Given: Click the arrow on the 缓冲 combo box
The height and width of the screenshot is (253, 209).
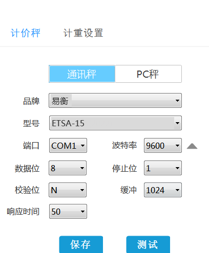Looking at the screenshot, I should click(177, 190).
